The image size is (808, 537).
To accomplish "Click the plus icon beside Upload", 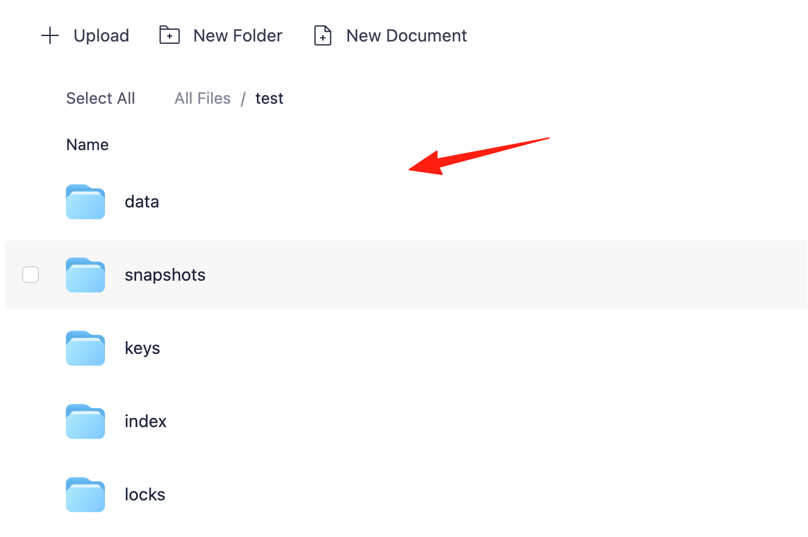I will (49, 35).
